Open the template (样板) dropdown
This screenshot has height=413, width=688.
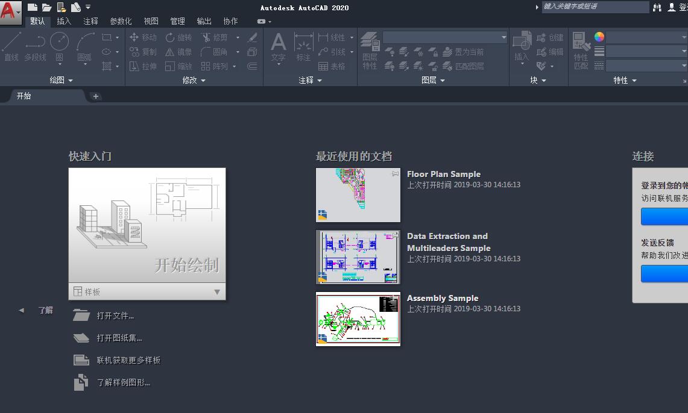click(147, 291)
